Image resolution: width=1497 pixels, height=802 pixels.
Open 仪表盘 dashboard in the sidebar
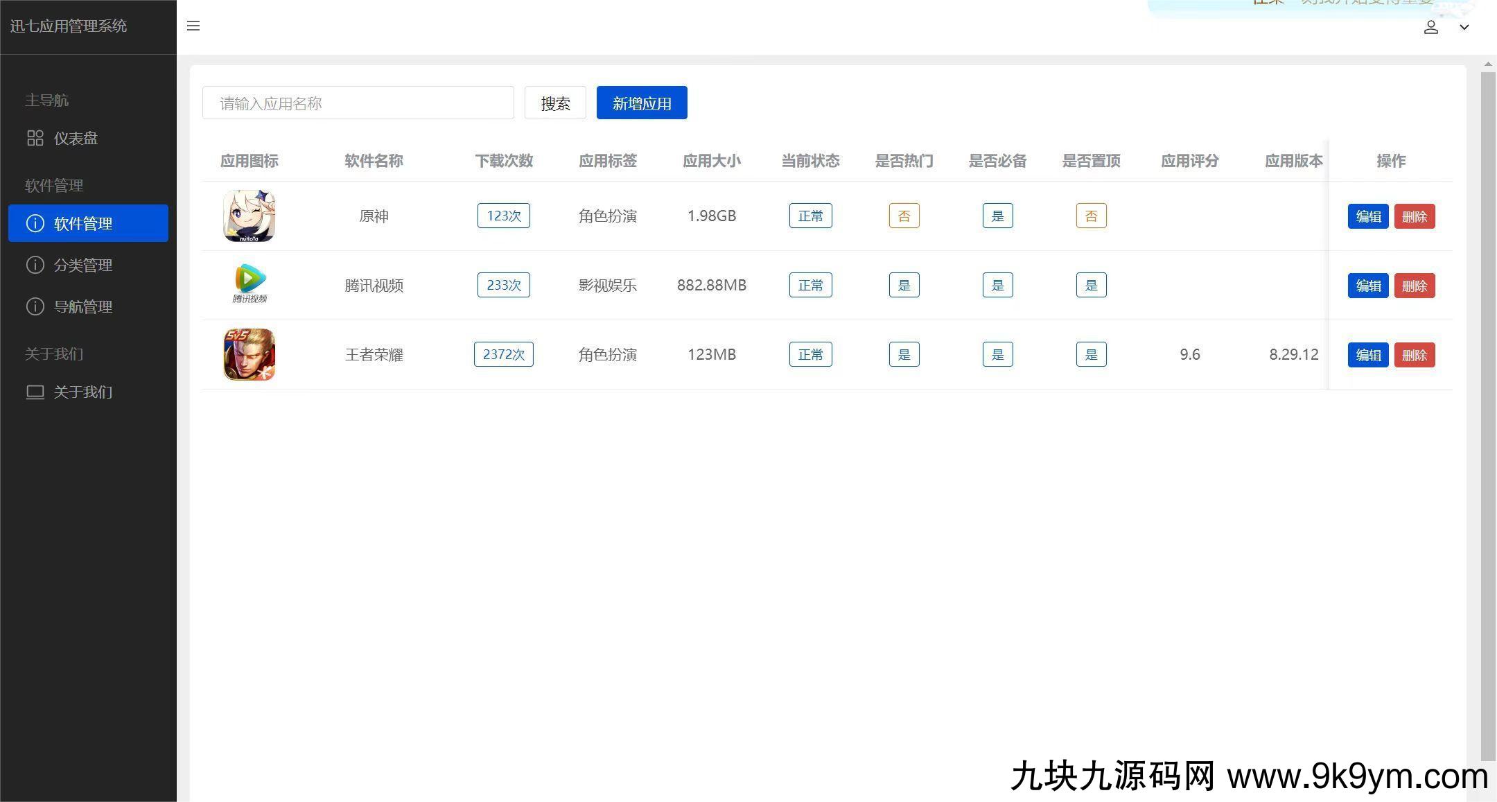point(76,138)
